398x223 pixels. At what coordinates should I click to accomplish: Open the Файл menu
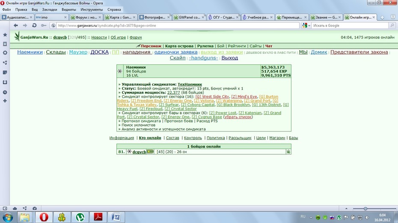6,9
